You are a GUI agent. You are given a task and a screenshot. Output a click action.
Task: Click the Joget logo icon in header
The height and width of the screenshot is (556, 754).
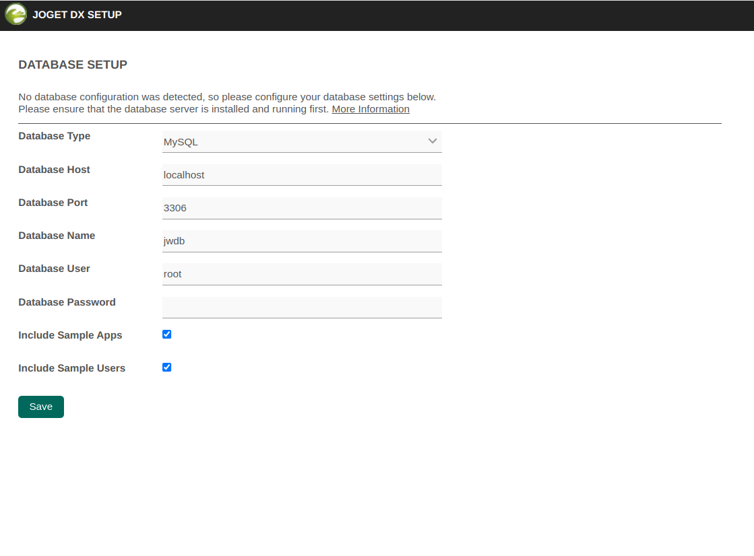click(x=16, y=14)
